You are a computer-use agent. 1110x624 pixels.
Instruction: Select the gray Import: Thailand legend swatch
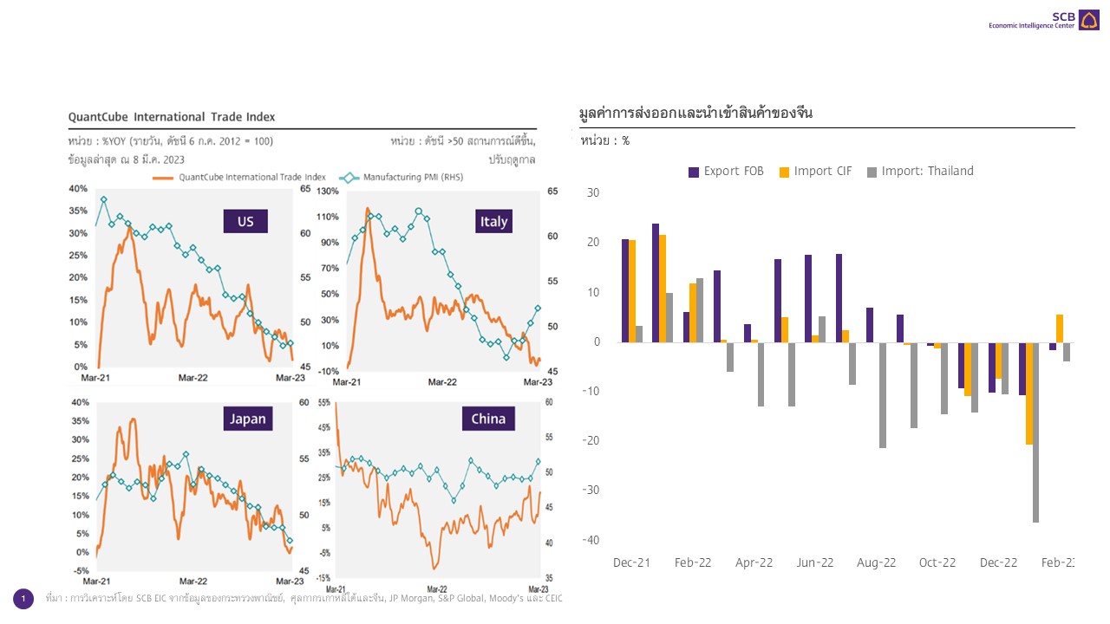[872, 172]
